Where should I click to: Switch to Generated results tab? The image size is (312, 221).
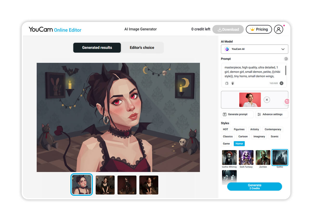pyautogui.click(x=97, y=48)
